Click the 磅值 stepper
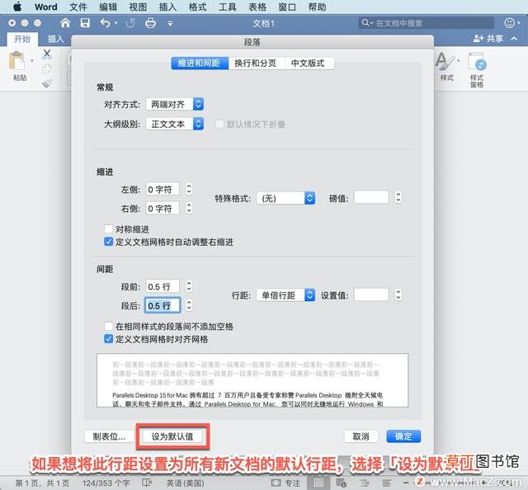This screenshot has width=528, height=490. [x=398, y=197]
